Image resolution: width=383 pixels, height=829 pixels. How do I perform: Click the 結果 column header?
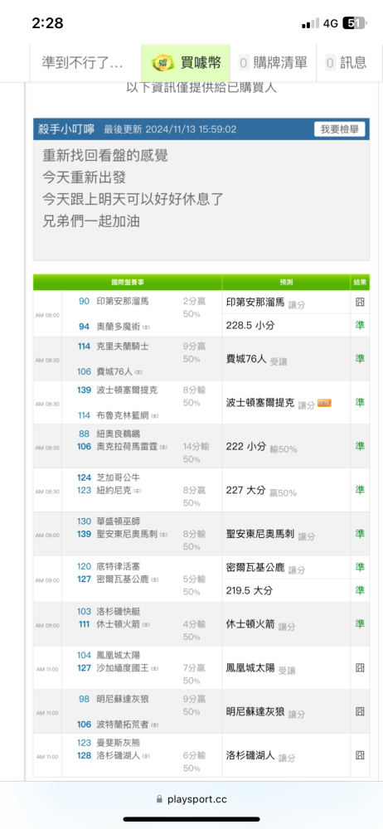coord(360,283)
